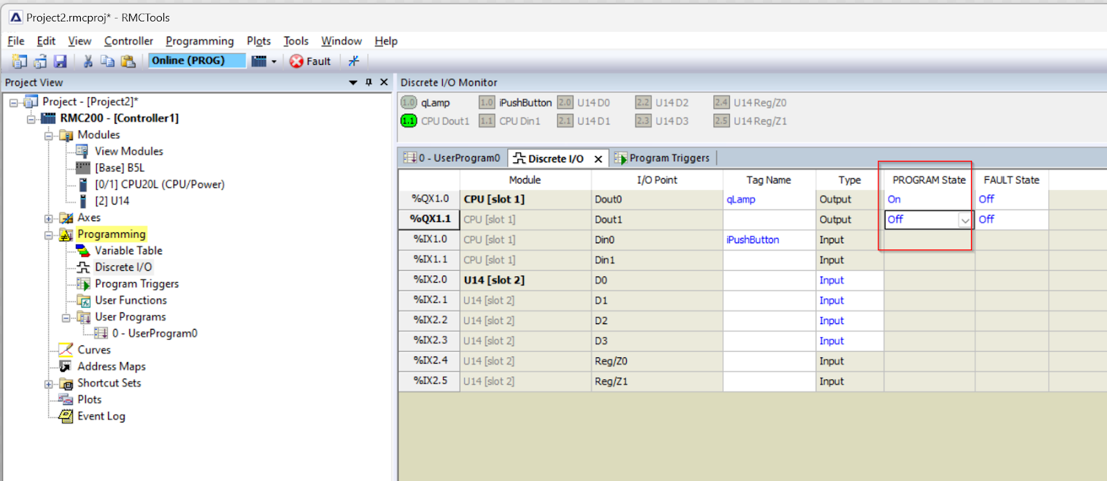1107x481 pixels.
Task: Open User Functions in project tree
Action: [131, 300]
